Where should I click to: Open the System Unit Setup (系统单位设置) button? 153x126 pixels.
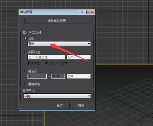(x=57, y=21)
